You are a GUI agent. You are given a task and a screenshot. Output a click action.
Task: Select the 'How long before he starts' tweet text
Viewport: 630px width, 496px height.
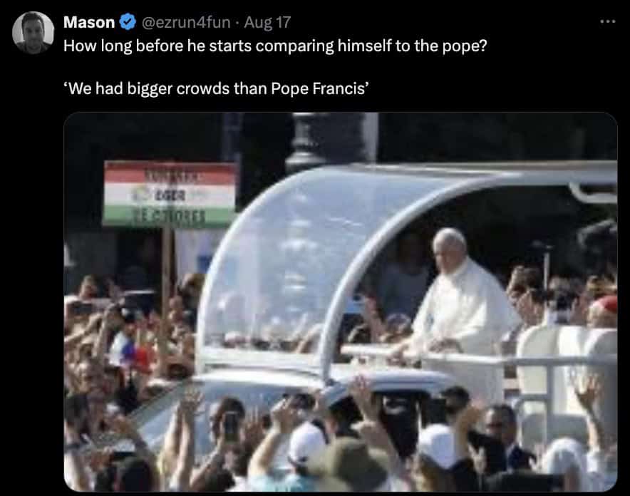click(x=275, y=46)
